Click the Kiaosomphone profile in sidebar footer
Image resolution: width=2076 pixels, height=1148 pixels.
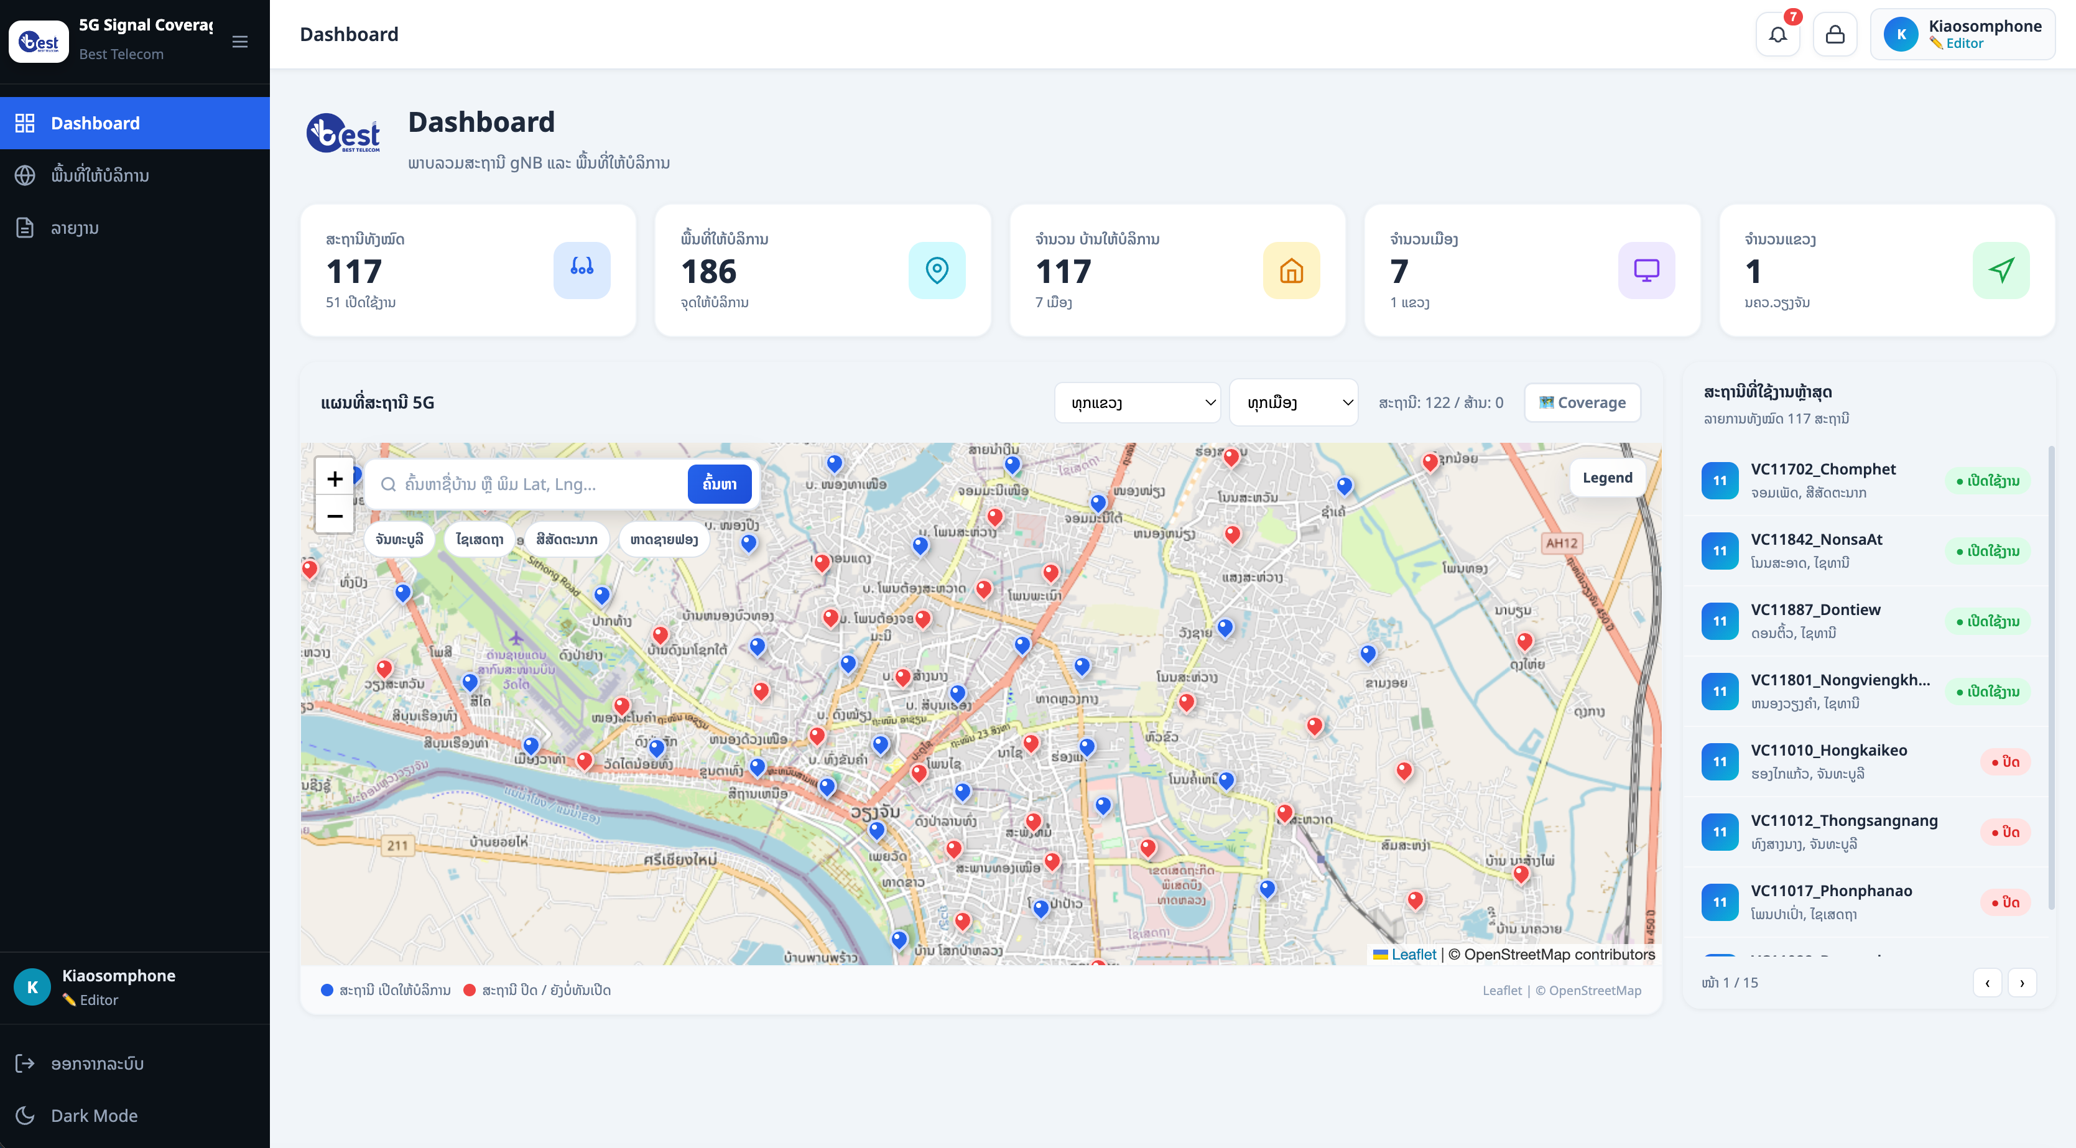[x=134, y=987]
